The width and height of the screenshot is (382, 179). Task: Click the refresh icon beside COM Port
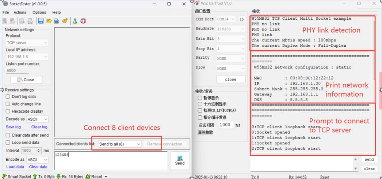241,19
